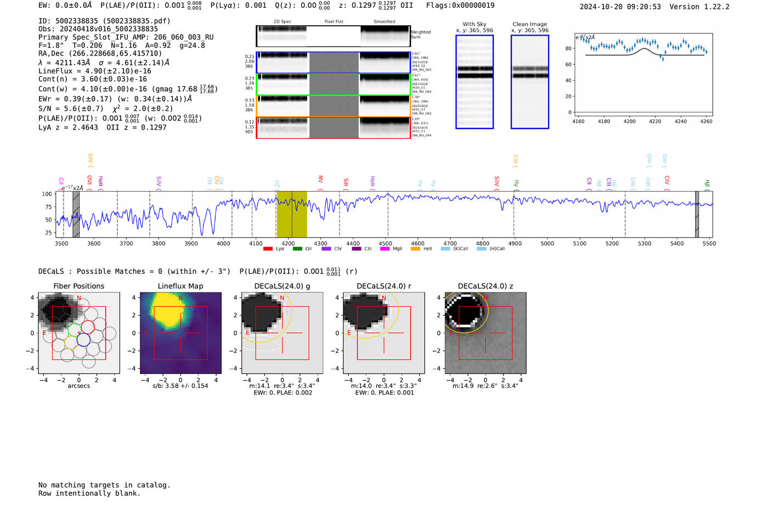This screenshot has height=523, width=768.
Task: Click the Cont(n) = 3.60(±0.03)e-16 line
Action: [93, 79]
